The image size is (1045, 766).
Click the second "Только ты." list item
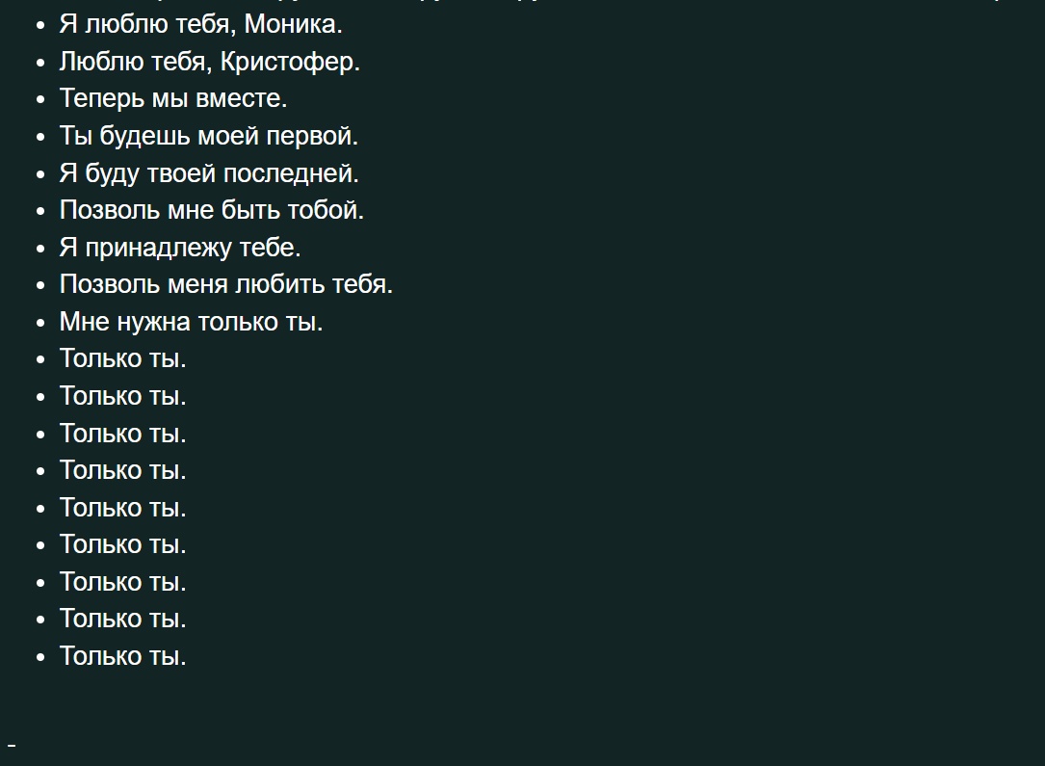coord(122,396)
